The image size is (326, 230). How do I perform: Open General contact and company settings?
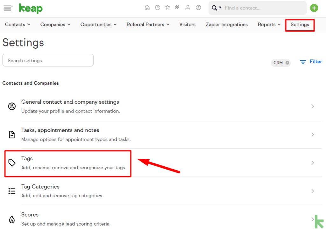click(x=172, y=106)
